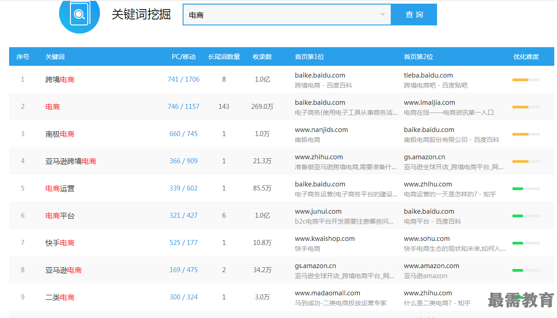Click the 269.0万 indexed count
The height and width of the screenshot is (318, 557).
262,107
